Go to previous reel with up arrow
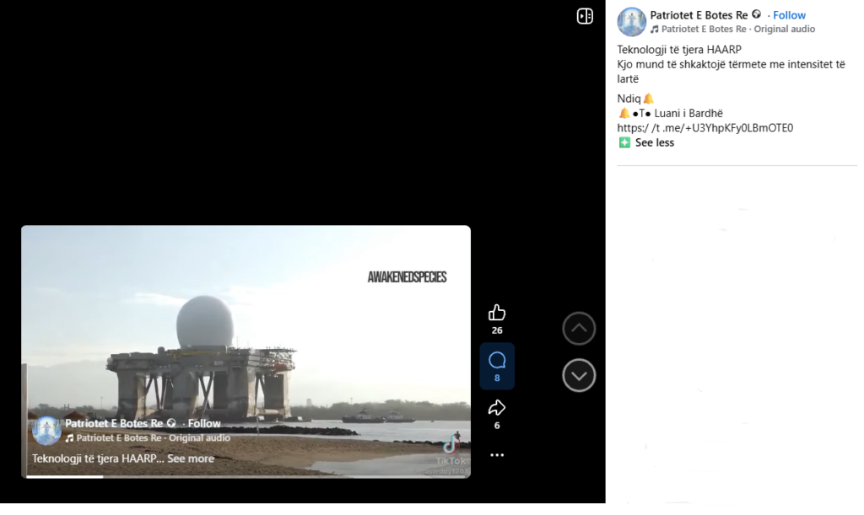Viewport: 864px width, 515px height. click(579, 329)
